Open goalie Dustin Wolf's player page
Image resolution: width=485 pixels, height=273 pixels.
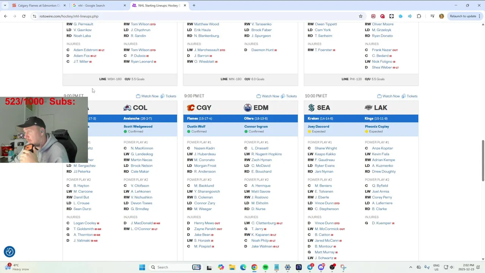coord(196,127)
